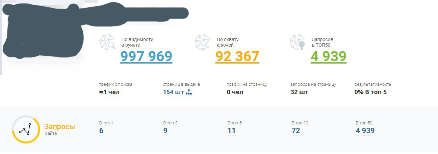Open the 997 969 visibility rank link
The height and width of the screenshot is (154, 438).
(x=146, y=56)
